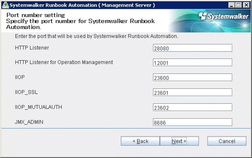Click the JMX_ADMIN port field
The width and height of the screenshot is (252, 158).
(192, 122)
